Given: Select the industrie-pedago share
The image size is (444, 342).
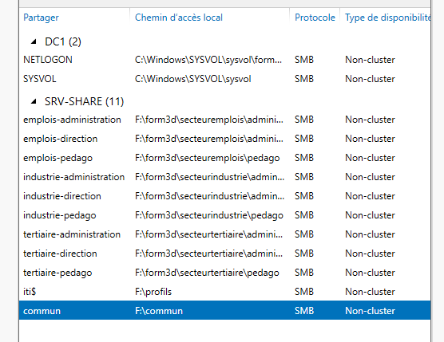Looking at the screenshot, I should coord(225,215).
